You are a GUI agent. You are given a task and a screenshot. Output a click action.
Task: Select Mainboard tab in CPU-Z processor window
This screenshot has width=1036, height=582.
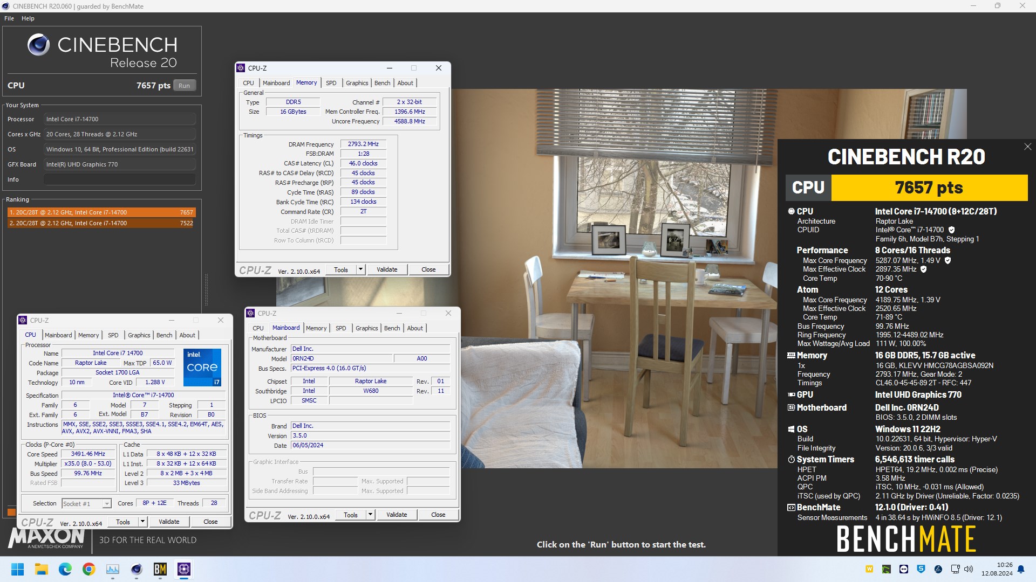tap(58, 335)
